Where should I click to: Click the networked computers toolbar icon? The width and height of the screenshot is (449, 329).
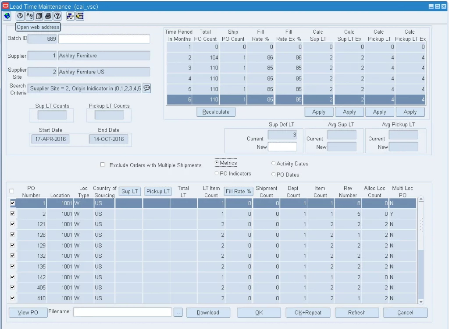(70, 16)
